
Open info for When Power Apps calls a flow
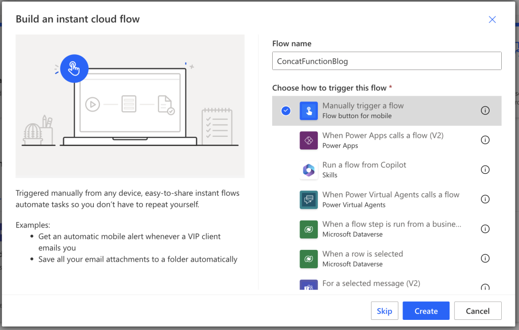pyautogui.click(x=485, y=140)
